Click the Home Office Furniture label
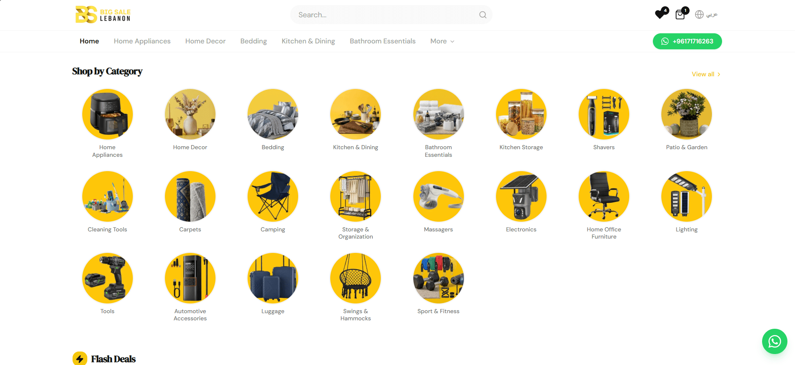Viewport: 795px width, 365px height. point(604,233)
